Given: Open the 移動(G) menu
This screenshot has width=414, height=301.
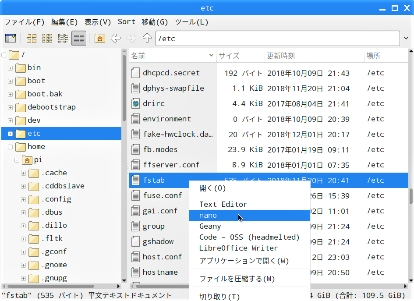Looking at the screenshot, I should (155, 22).
